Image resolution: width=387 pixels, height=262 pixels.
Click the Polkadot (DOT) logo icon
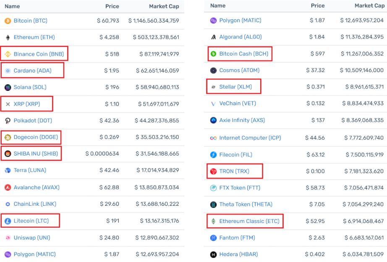tap(8, 121)
